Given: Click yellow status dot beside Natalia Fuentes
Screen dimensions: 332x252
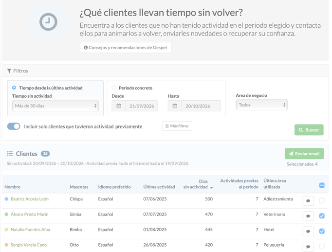Looking at the screenshot, I should tap(6, 230).
